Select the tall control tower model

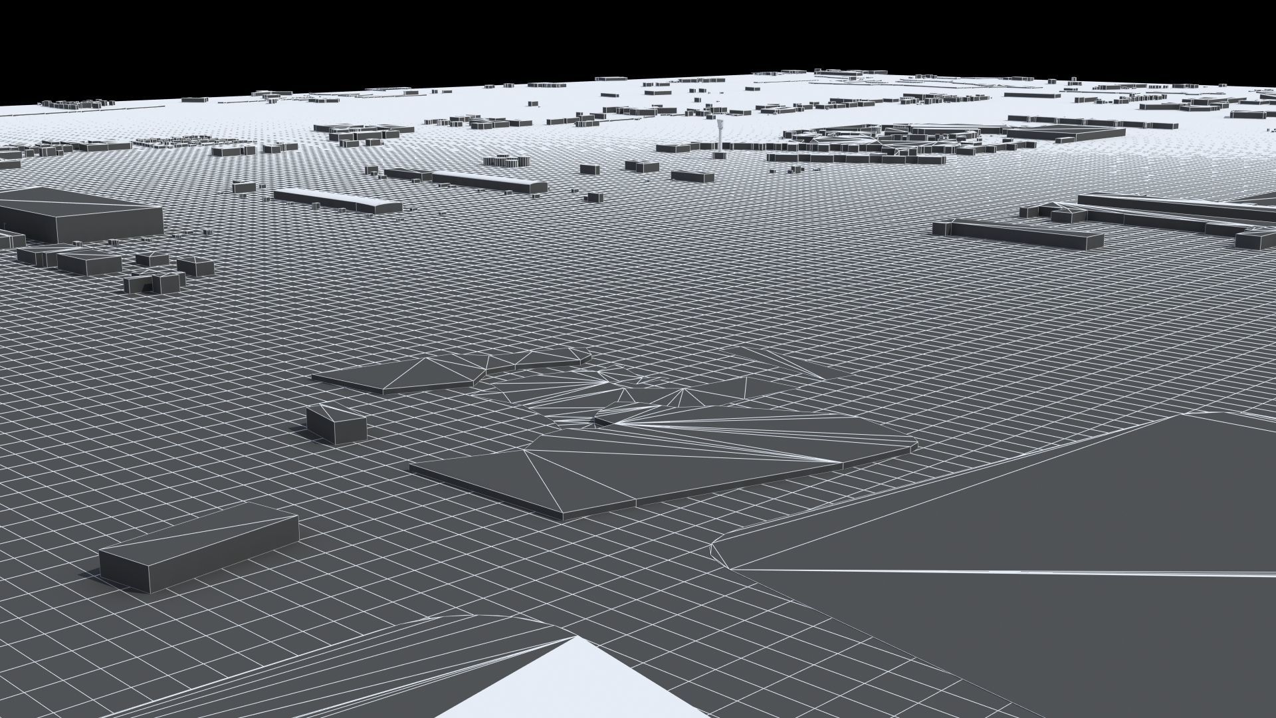tap(718, 138)
